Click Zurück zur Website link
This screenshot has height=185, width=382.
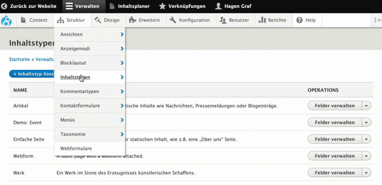click(29, 6)
